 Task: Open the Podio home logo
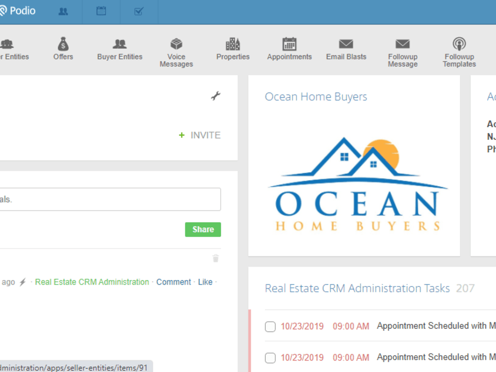pyautogui.click(x=17, y=11)
